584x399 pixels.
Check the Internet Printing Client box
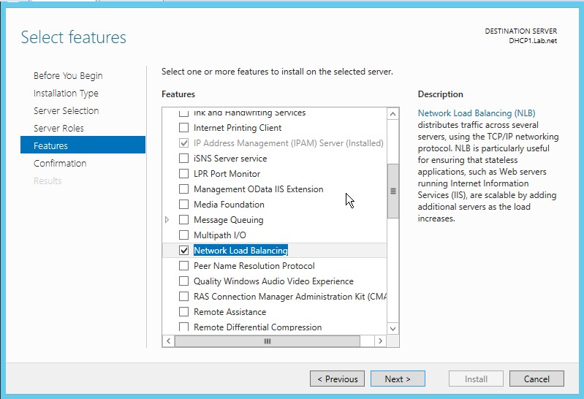pos(183,128)
